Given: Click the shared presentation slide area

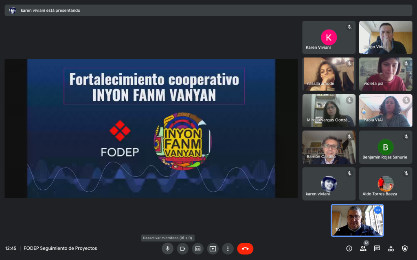Looking at the screenshot, I should tap(151, 128).
